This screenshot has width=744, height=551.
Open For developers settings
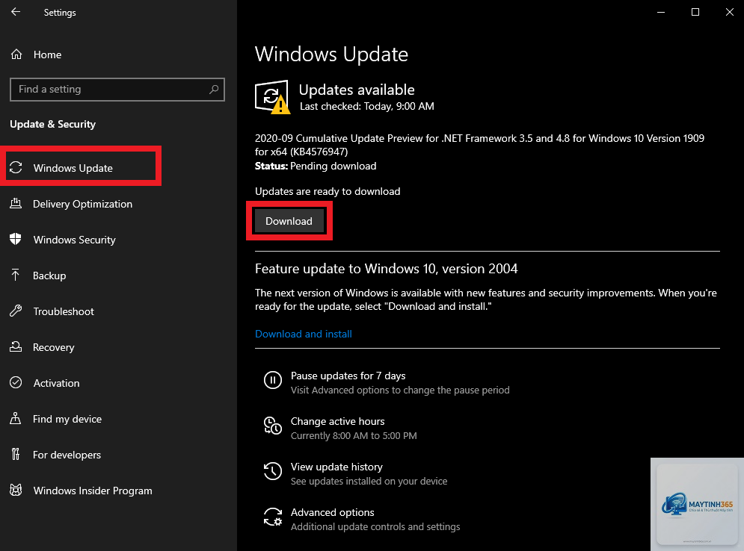coord(67,455)
